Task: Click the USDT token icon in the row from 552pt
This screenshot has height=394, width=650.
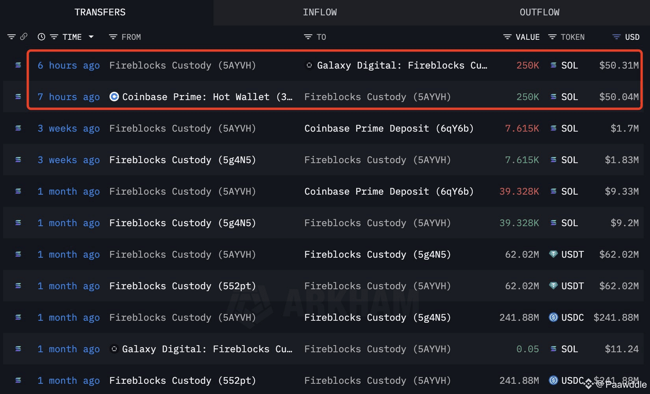Action: [x=553, y=286]
